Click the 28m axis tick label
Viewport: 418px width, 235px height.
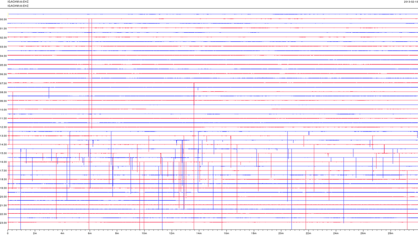(390, 233)
